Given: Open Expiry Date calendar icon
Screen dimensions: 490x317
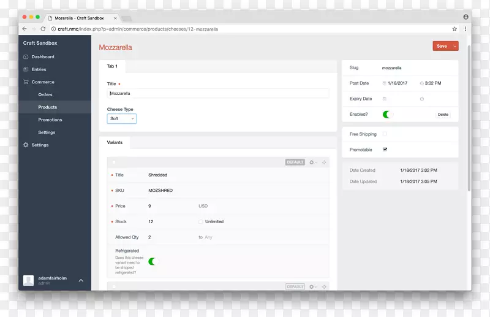Looking at the screenshot, I should pyautogui.click(x=385, y=99).
